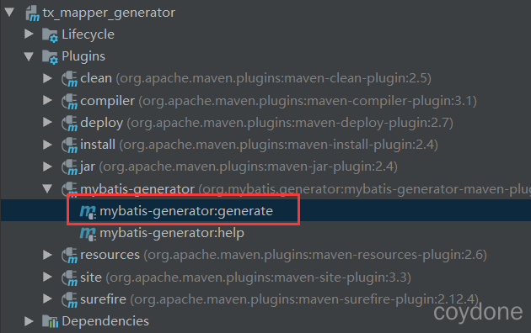Viewport: 531px width, 333px height.
Task: Collapse the mybatis-generator plugin arrow
Action: click(48, 188)
